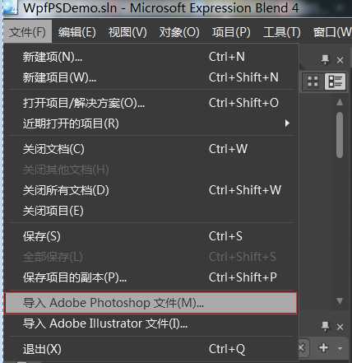Choose 关闭项目(E) menu entry
This screenshot has width=352, height=363.
tap(151, 211)
